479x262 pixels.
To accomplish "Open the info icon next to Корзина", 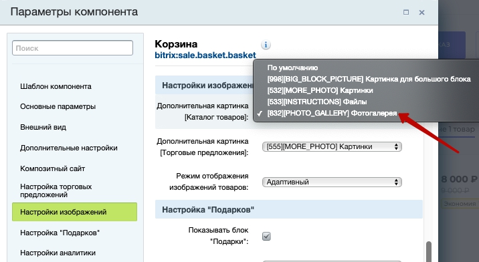I will click(x=266, y=45).
